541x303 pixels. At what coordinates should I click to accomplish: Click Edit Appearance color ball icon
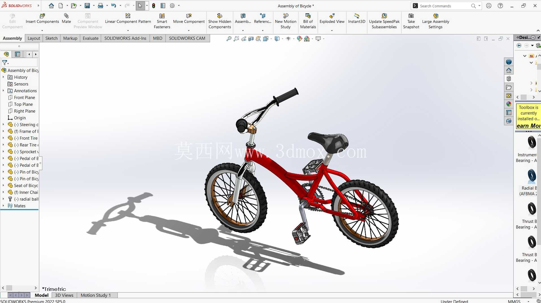(300, 39)
